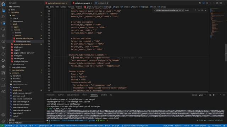Add a new terminal with plus icon

click(x=205, y=95)
